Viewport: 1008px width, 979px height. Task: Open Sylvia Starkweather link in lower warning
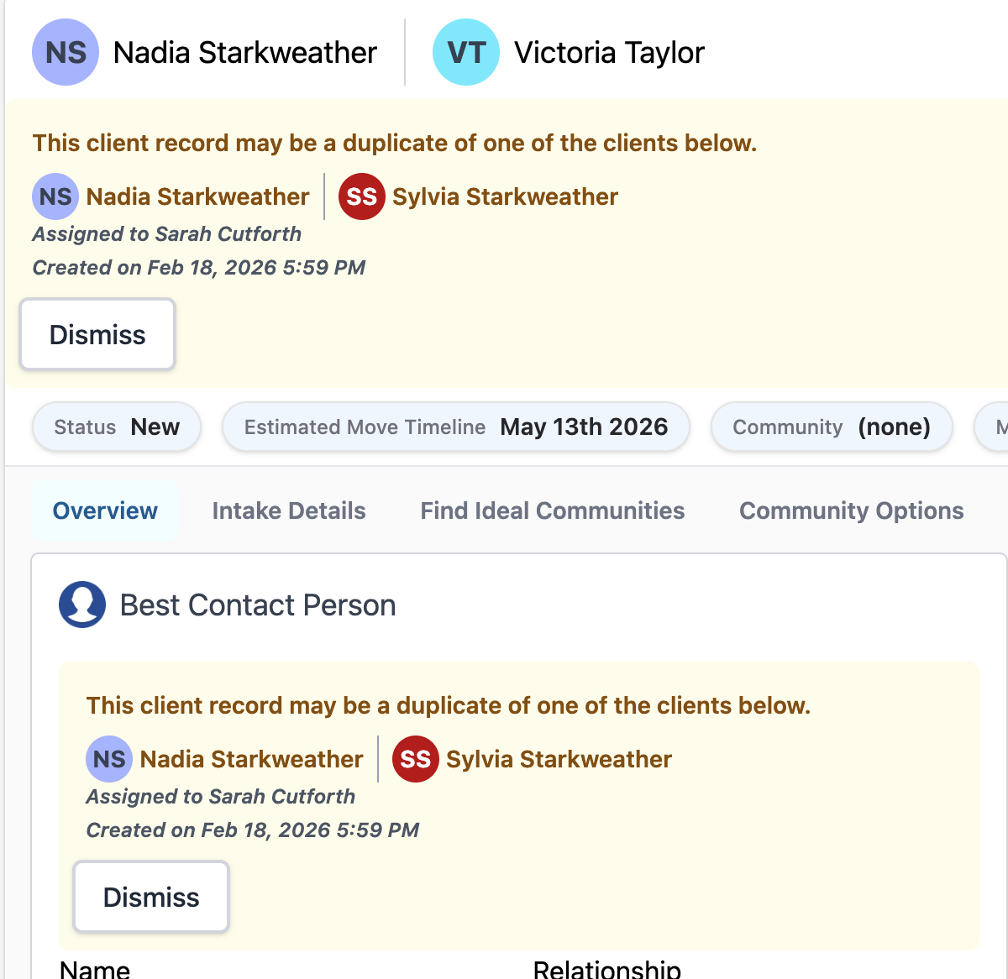click(559, 759)
